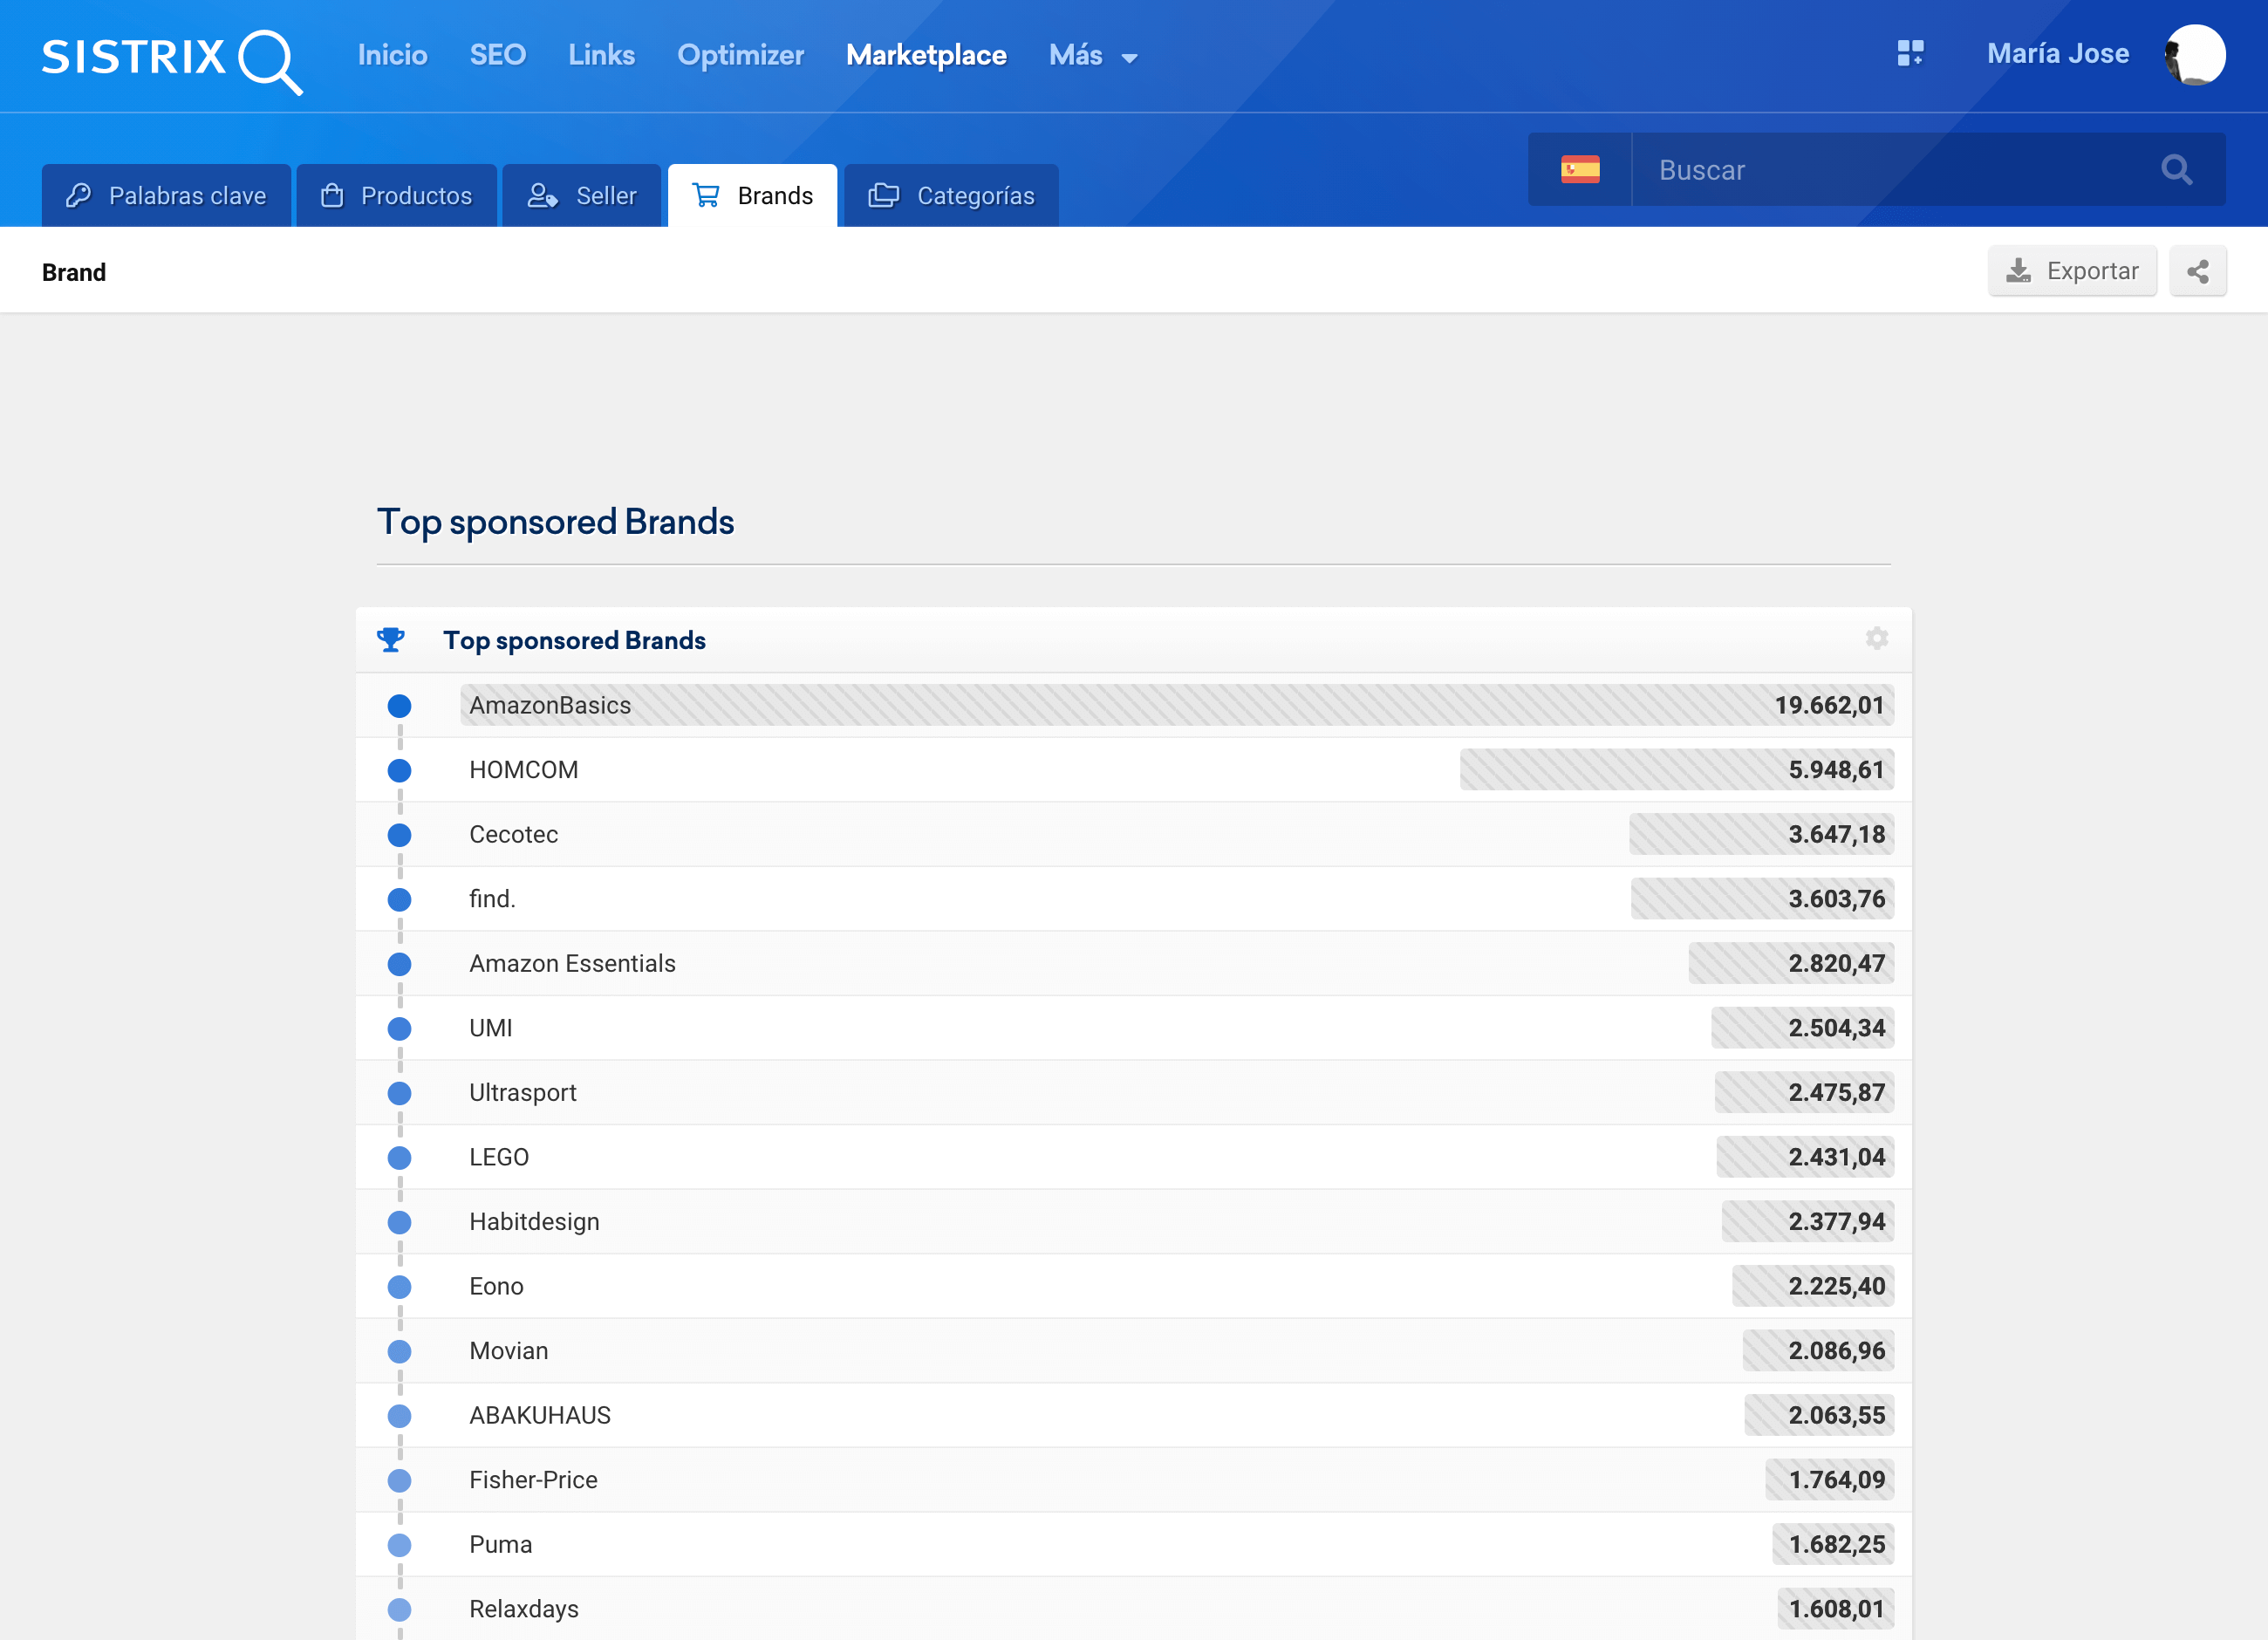Image resolution: width=2268 pixels, height=1640 pixels.
Task: Expand the Más dropdown menu
Action: [x=1093, y=56]
